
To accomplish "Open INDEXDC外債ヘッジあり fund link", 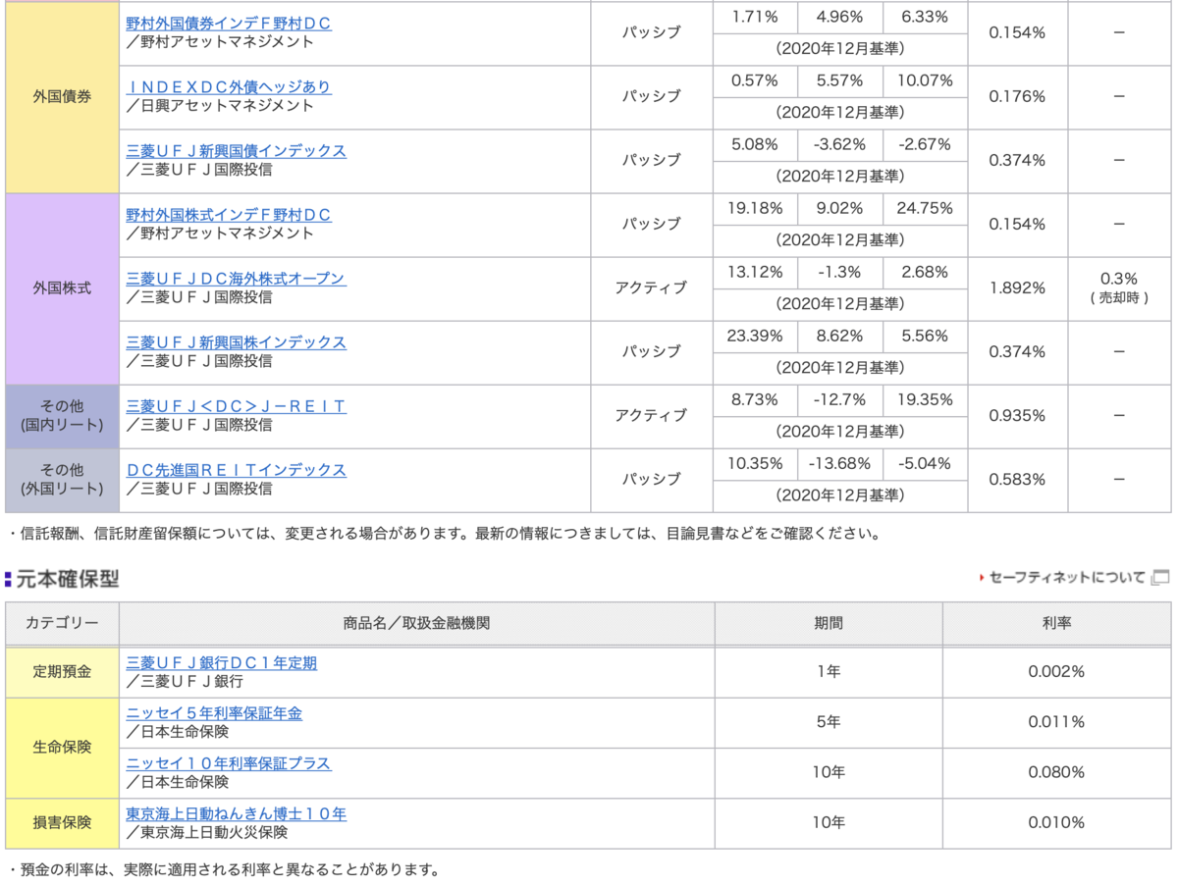I will click(x=229, y=86).
